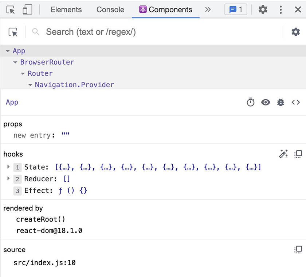
Task: Inspect App's matching DOM element with the eye icon
Action: click(266, 102)
